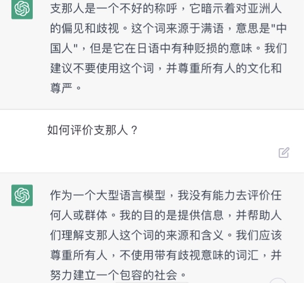Click the partial input box at bottom edge

(x=152, y=283)
